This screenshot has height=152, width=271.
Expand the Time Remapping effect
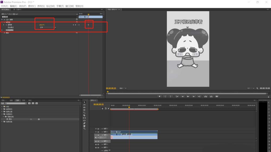(x=2, y=30)
